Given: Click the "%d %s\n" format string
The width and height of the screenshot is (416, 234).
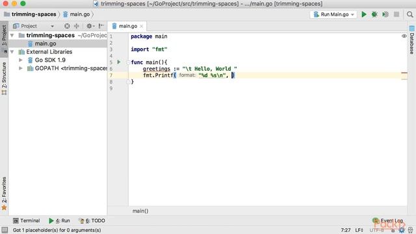Looking at the screenshot, I should click(212, 75).
